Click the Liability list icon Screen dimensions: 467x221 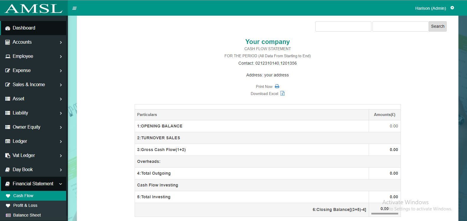pos(8,113)
